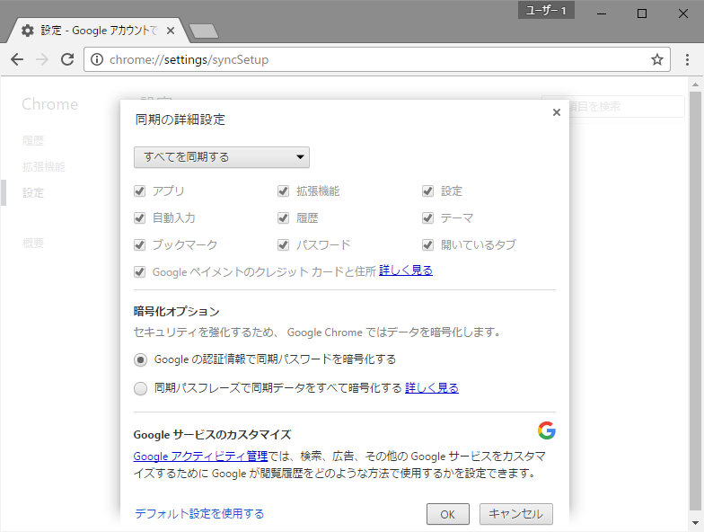Toggle the 履歴 sync checkbox
704x532 pixels.
coord(284,217)
